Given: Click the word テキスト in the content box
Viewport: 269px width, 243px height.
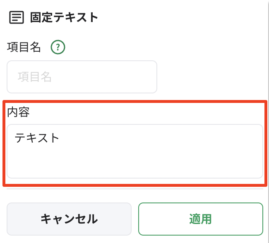Looking at the screenshot, I should (37, 138).
